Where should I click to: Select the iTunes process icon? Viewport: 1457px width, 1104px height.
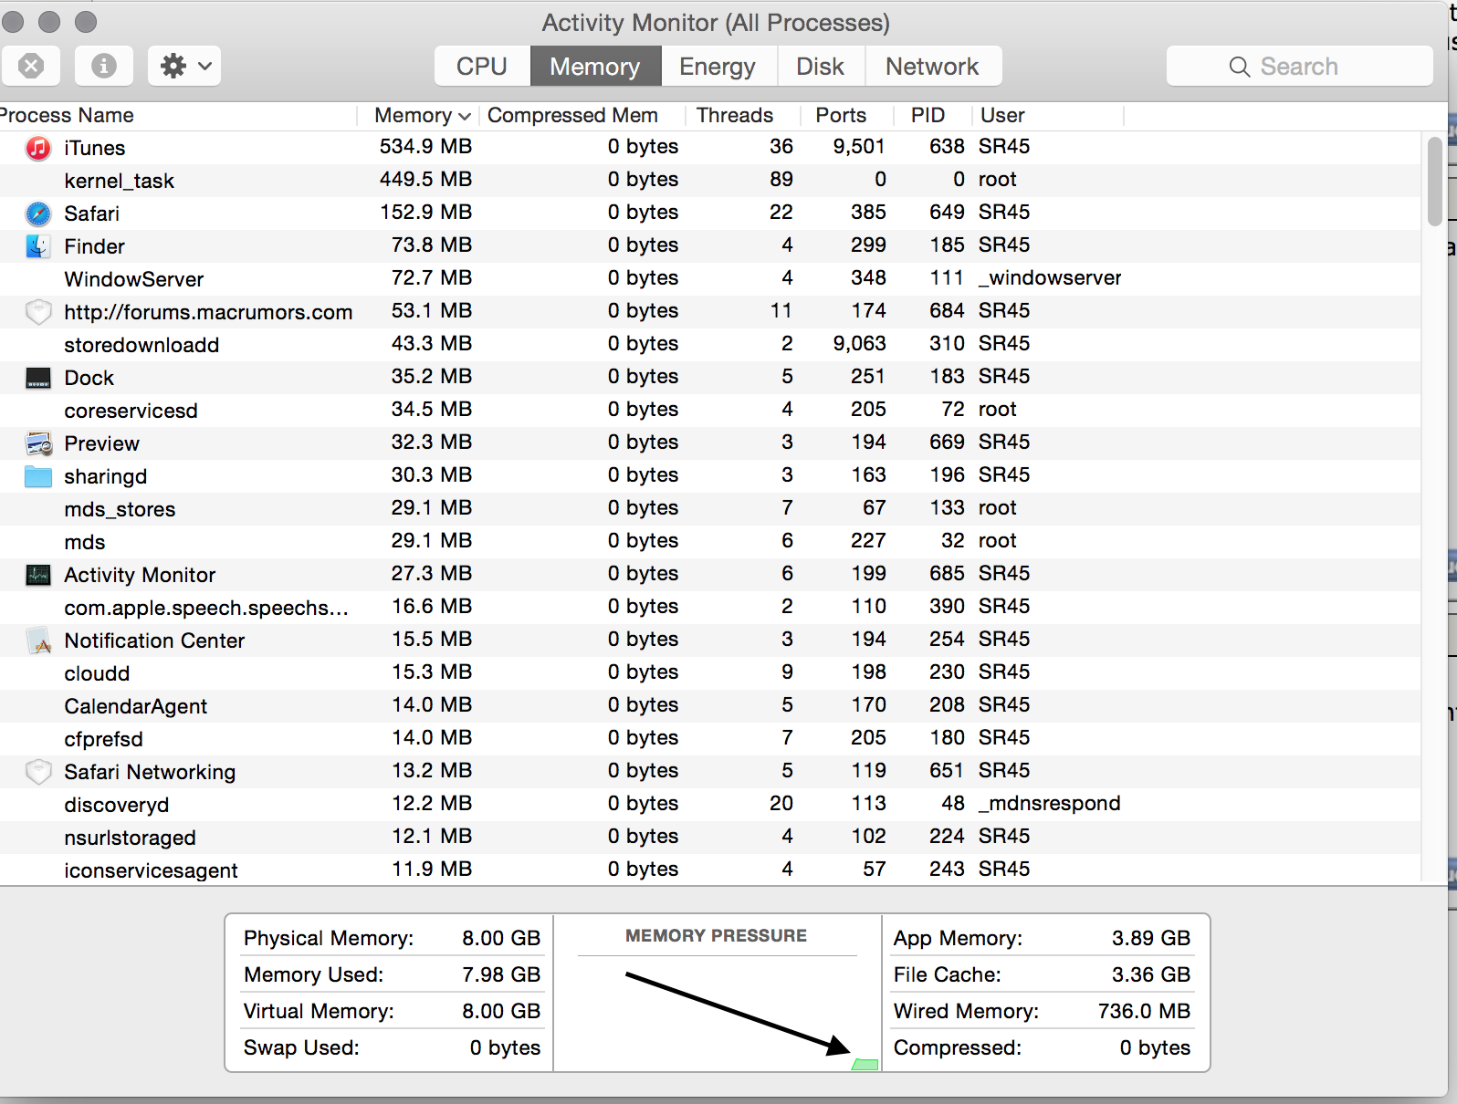point(38,148)
